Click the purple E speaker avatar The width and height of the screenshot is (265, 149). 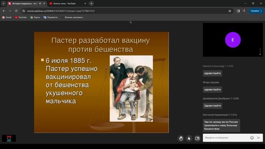click(x=233, y=40)
